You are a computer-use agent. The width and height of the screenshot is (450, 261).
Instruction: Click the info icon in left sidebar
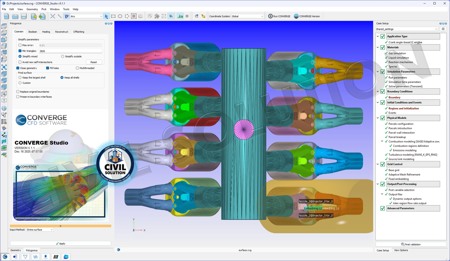pos(4,108)
